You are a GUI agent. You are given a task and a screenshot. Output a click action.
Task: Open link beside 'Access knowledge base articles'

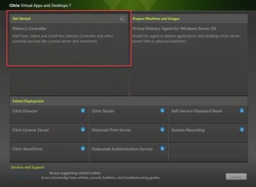click(x=25, y=178)
